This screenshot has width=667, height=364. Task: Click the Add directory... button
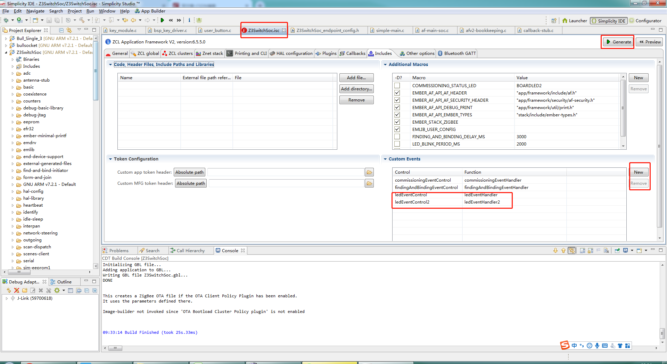point(356,89)
